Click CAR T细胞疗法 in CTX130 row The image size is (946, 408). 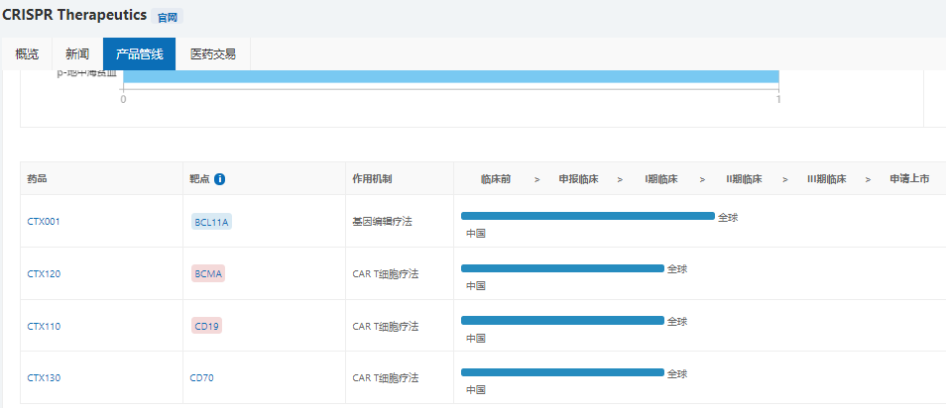pos(385,378)
